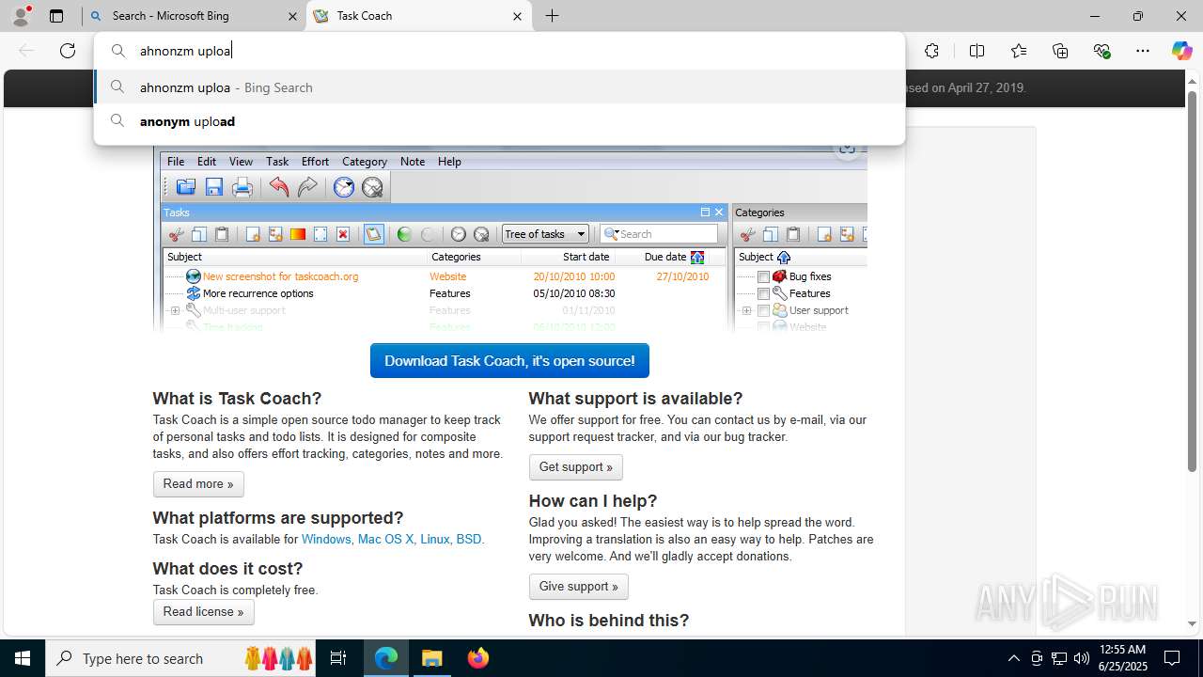Open a new browser tab
Viewport: 1203px width, 677px height.
pyautogui.click(x=552, y=16)
